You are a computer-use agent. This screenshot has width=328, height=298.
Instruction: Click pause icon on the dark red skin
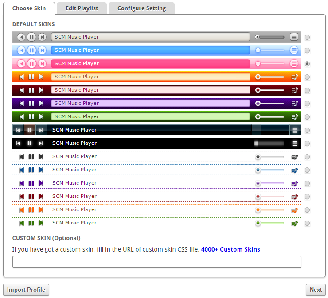pos(31,90)
